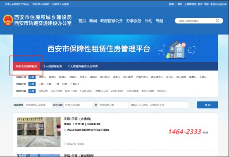Click the location pin beside the listing address

(65, 130)
